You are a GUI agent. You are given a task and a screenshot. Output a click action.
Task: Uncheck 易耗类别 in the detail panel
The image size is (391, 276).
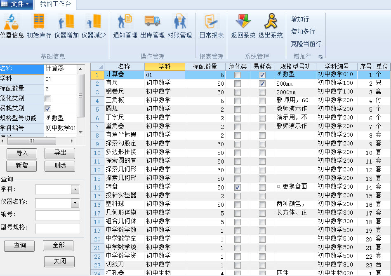click(48, 108)
